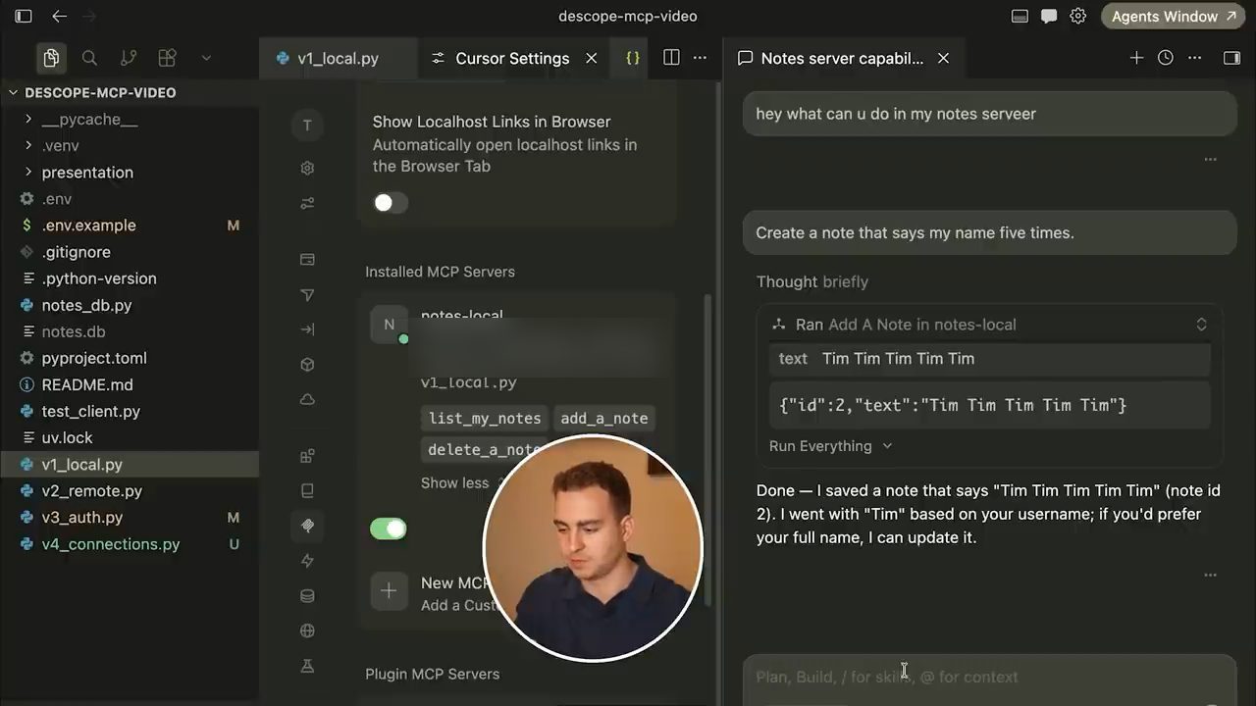This screenshot has height=706, width=1256.
Task: Select the globe icon in settings sidebar
Action: (x=307, y=630)
